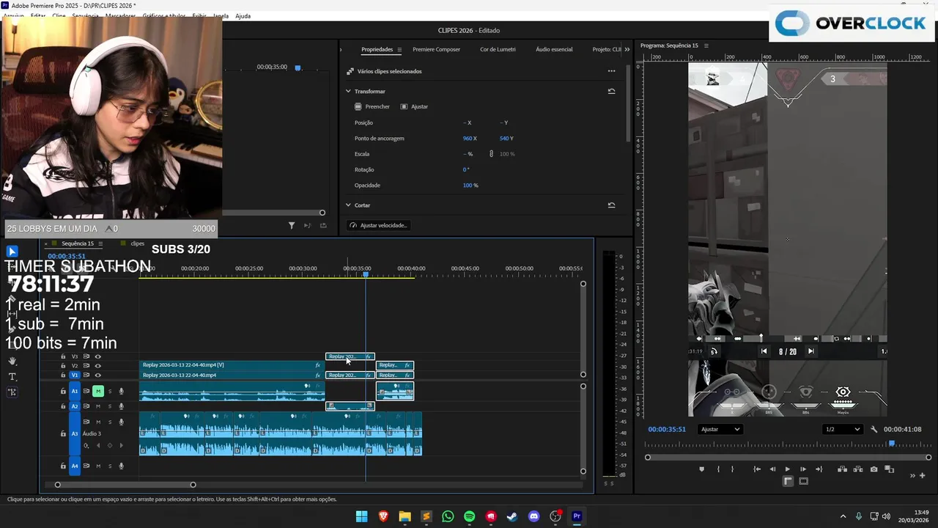The width and height of the screenshot is (938, 528).
Task: Enable voice-over record on track A1
Action: 122,392
